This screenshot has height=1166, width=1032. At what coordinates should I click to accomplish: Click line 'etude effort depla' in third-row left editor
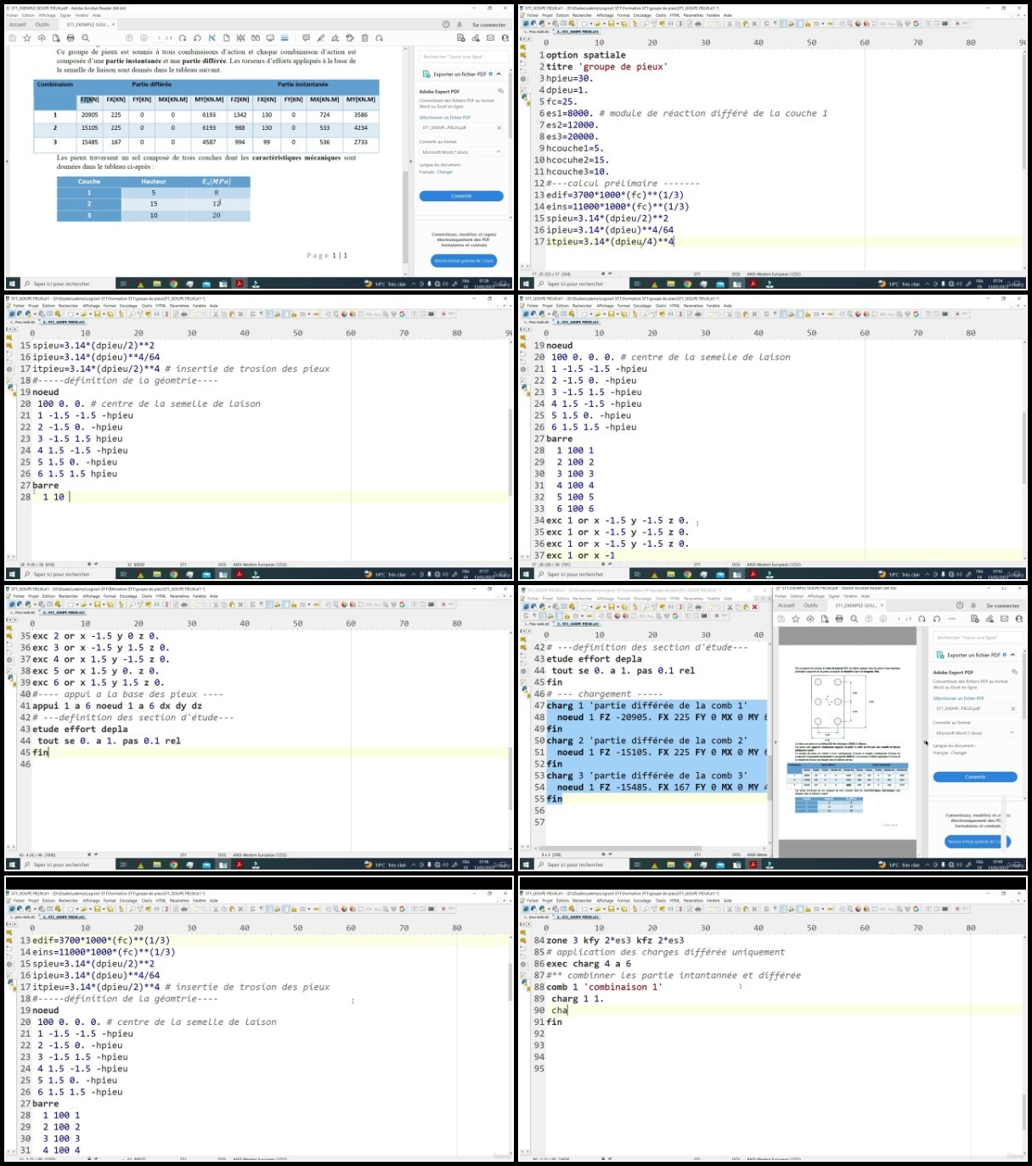[80, 729]
